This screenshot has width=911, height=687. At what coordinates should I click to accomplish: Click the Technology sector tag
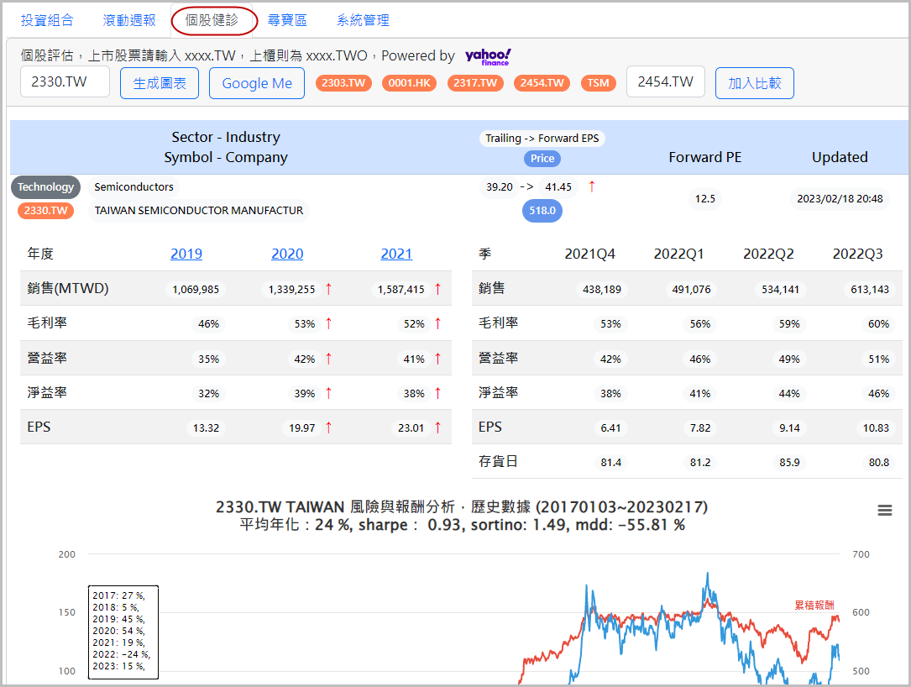tap(45, 187)
